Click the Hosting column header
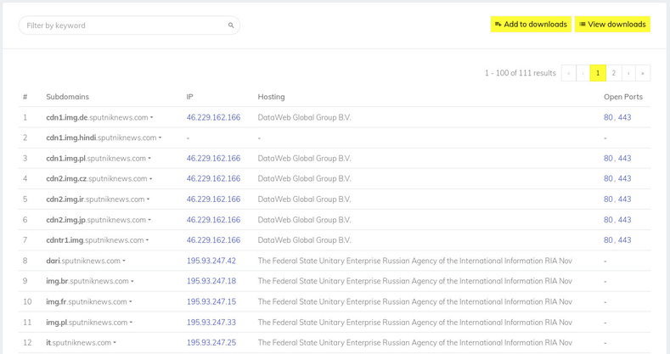 tap(271, 97)
